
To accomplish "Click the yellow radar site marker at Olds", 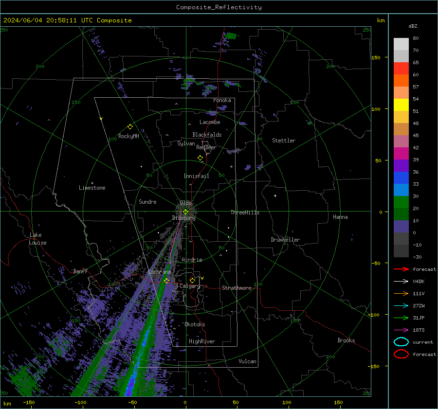I will [x=185, y=212].
